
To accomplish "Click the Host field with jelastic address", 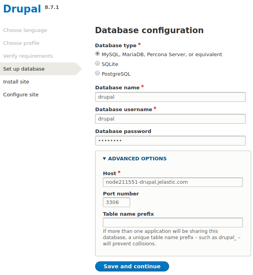I will [173, 182].
